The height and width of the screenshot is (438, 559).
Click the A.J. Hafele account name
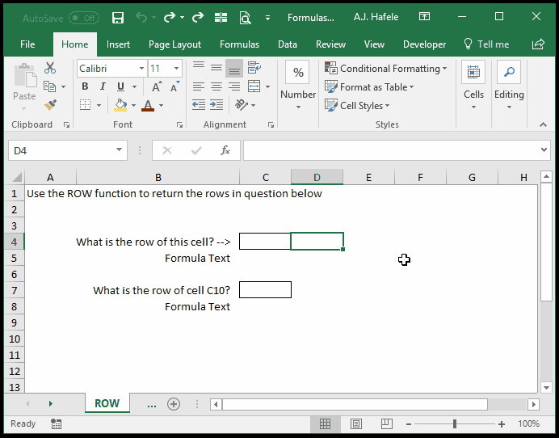376,17
